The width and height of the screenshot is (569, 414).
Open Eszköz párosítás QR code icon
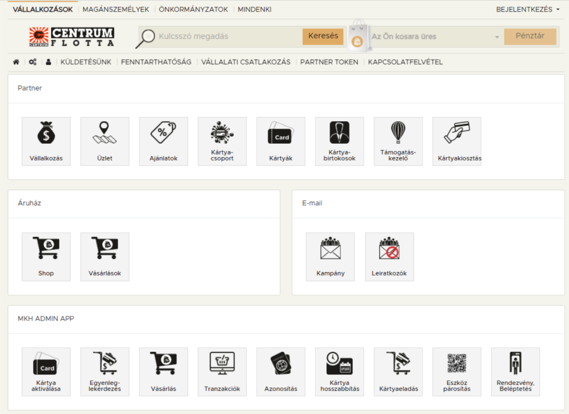[x=457, y=364]
